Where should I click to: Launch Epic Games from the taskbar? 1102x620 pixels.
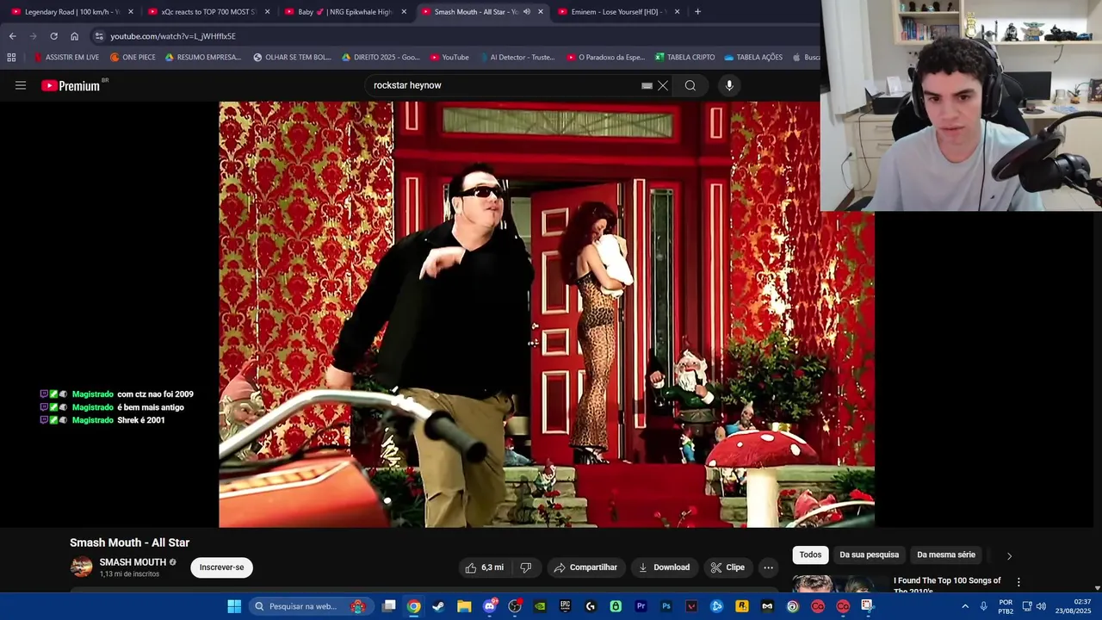pos(565,606)
